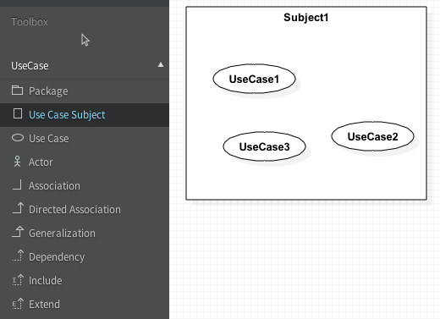Select the UseCase2 ellipse on canvas
This screenshot has width=440, height=319.
coord(372,136)
